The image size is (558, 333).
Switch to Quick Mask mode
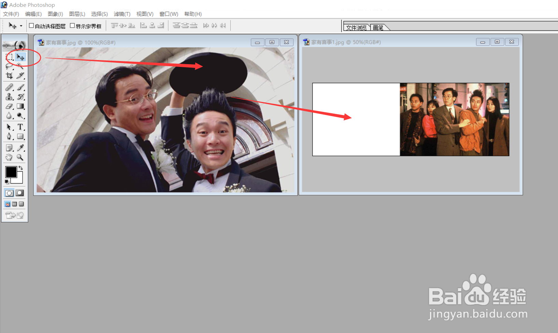pos(20,193)
